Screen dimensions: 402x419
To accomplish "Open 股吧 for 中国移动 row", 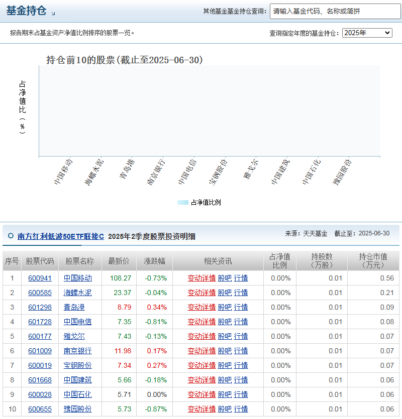I will click(225, 278).
